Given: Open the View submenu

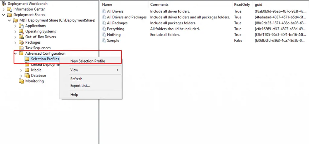Looking at the screenshot, I should 91,70.
